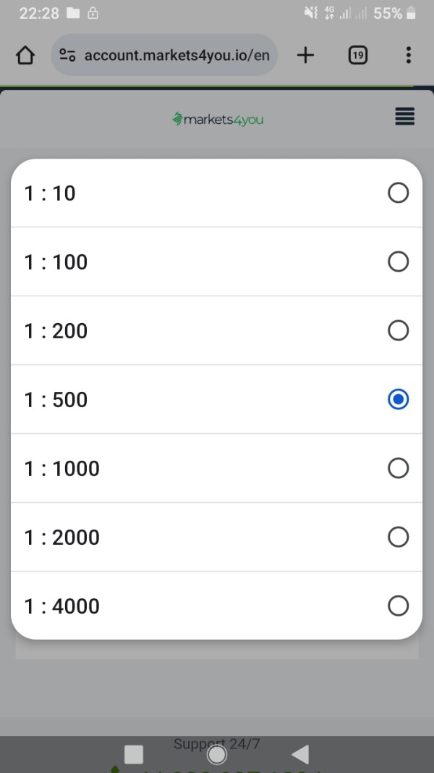Open the tab switcher showing 19 tabs
Viewport: 434px width, 773px height.
(x=357, y=55)
